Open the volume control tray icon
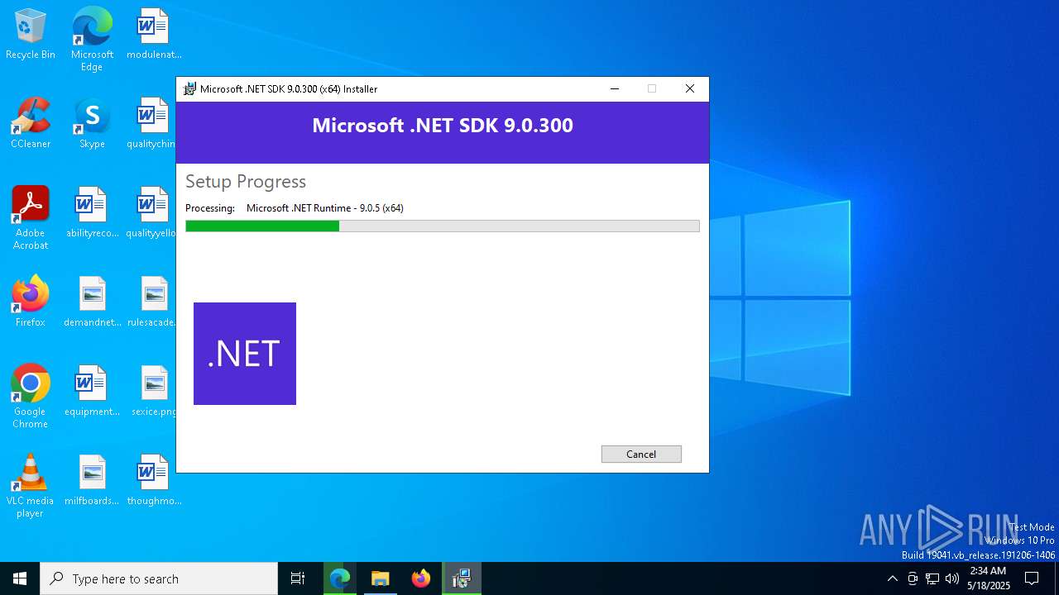Viewport: 1059px width, 595px height. [x=952, y=578]
